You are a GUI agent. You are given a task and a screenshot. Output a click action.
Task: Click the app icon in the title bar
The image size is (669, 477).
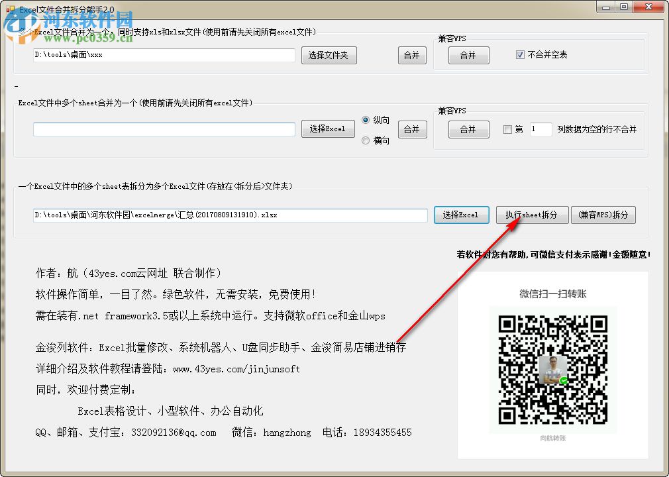tap(10, 9)
